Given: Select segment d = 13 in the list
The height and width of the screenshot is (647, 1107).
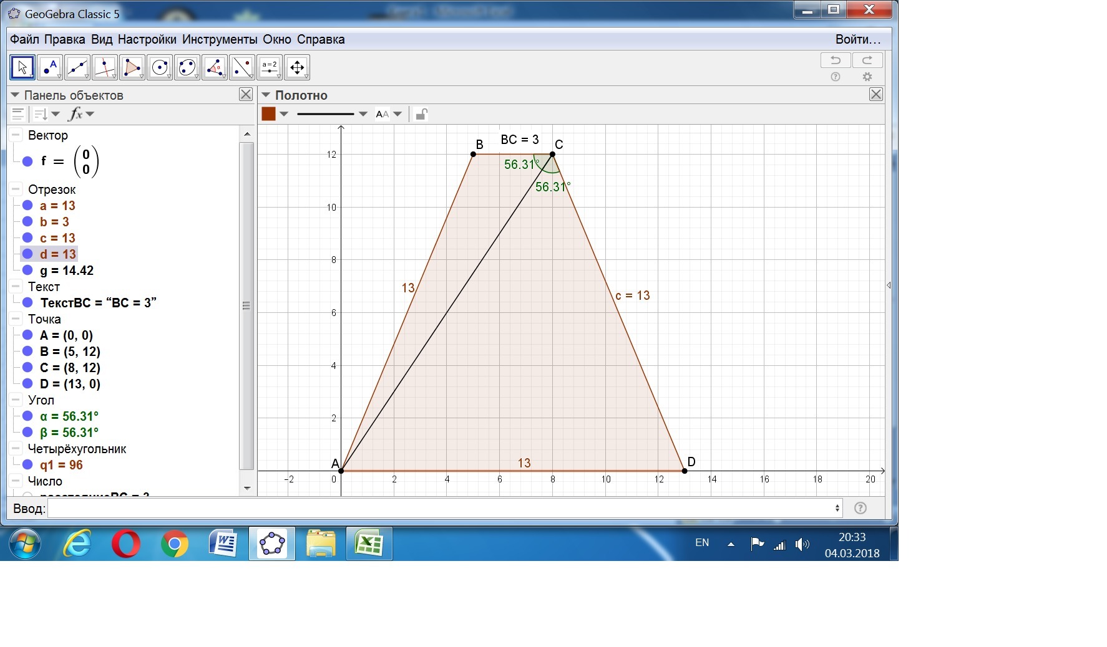Looking at the screenshot, I should [58, 254].
